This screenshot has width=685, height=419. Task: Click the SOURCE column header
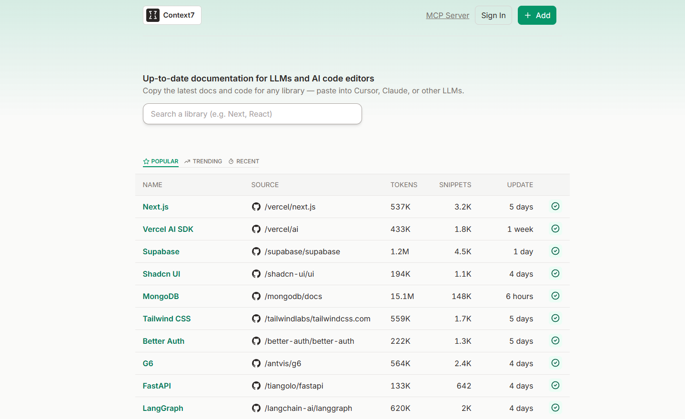pyautogui.click(x=265, y=185)
